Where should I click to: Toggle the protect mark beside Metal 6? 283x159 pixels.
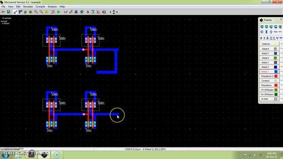coord(281,49)
